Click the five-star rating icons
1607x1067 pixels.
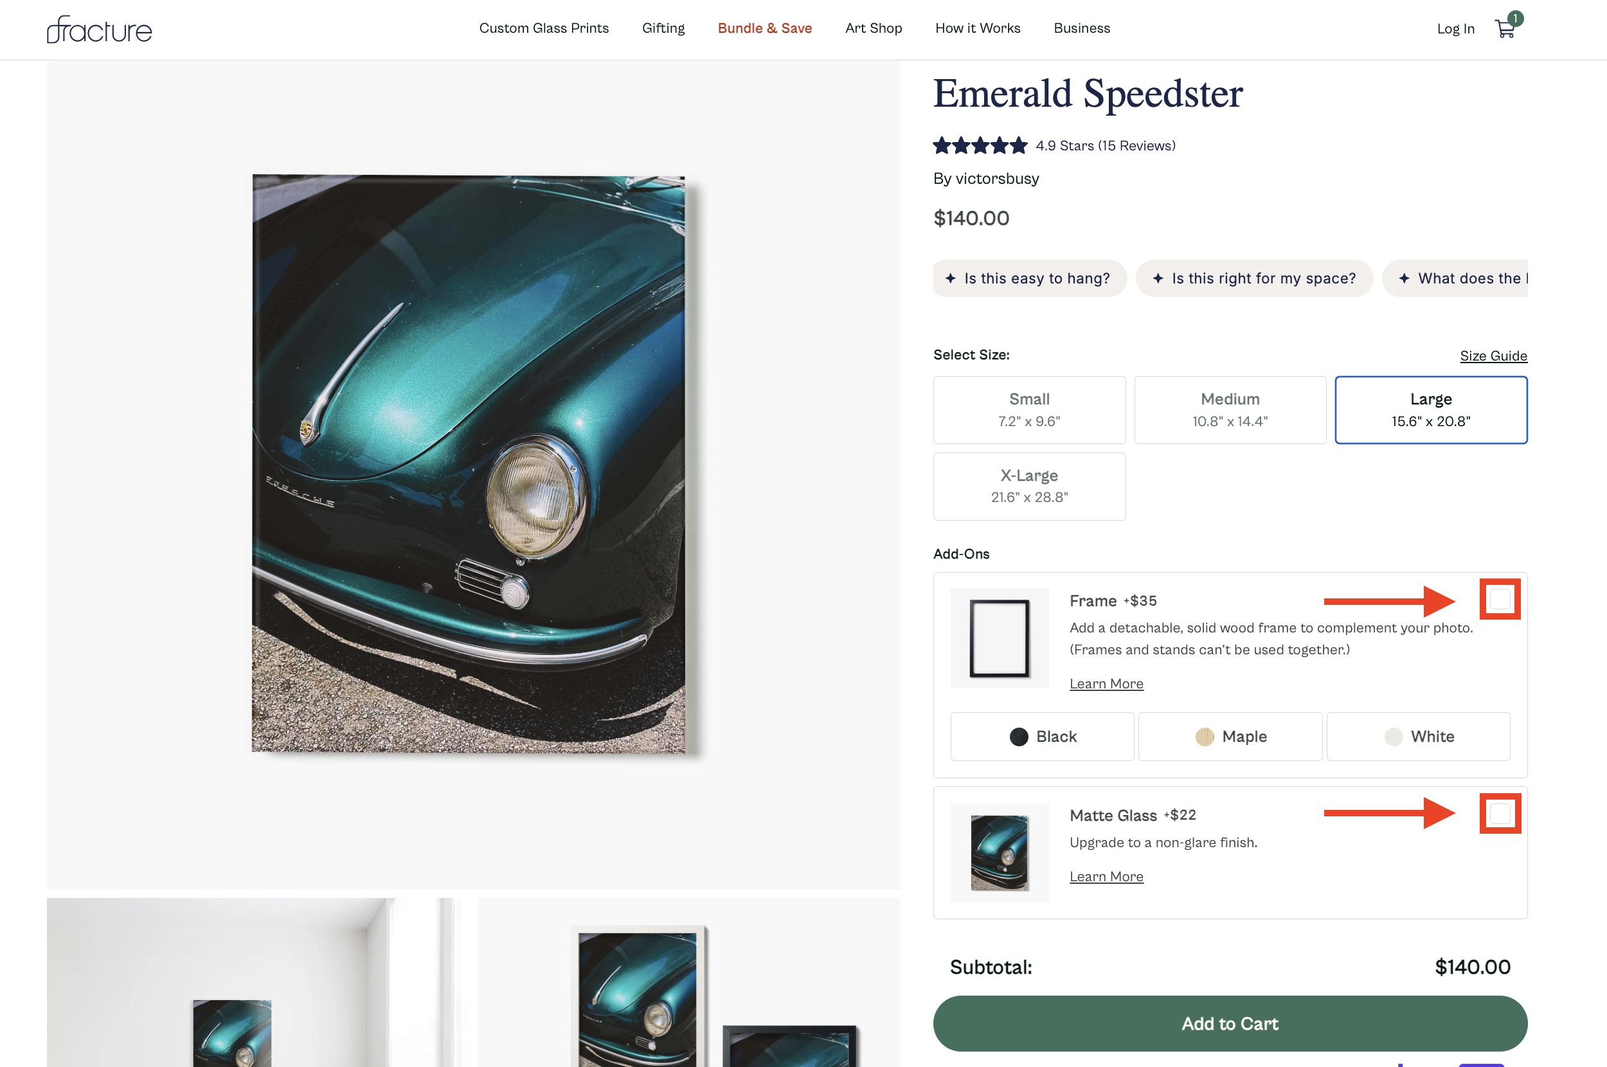[980, 145]
